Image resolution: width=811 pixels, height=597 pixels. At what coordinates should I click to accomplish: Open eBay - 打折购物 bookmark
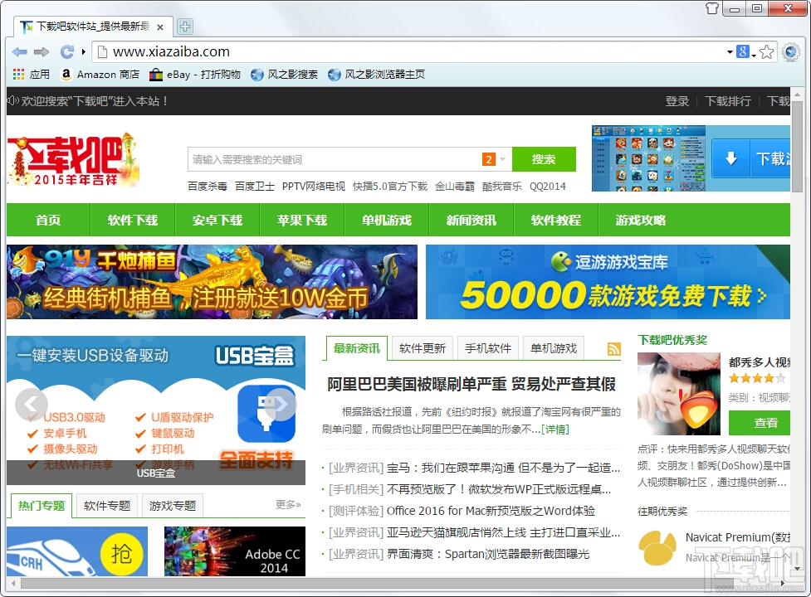click(x=195, y=75)
